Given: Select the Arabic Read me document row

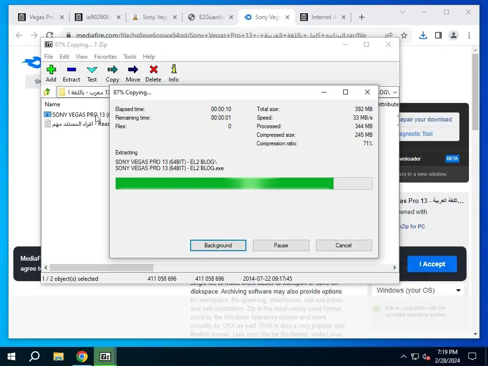Looking at the screenshot, I should [77, 124].
